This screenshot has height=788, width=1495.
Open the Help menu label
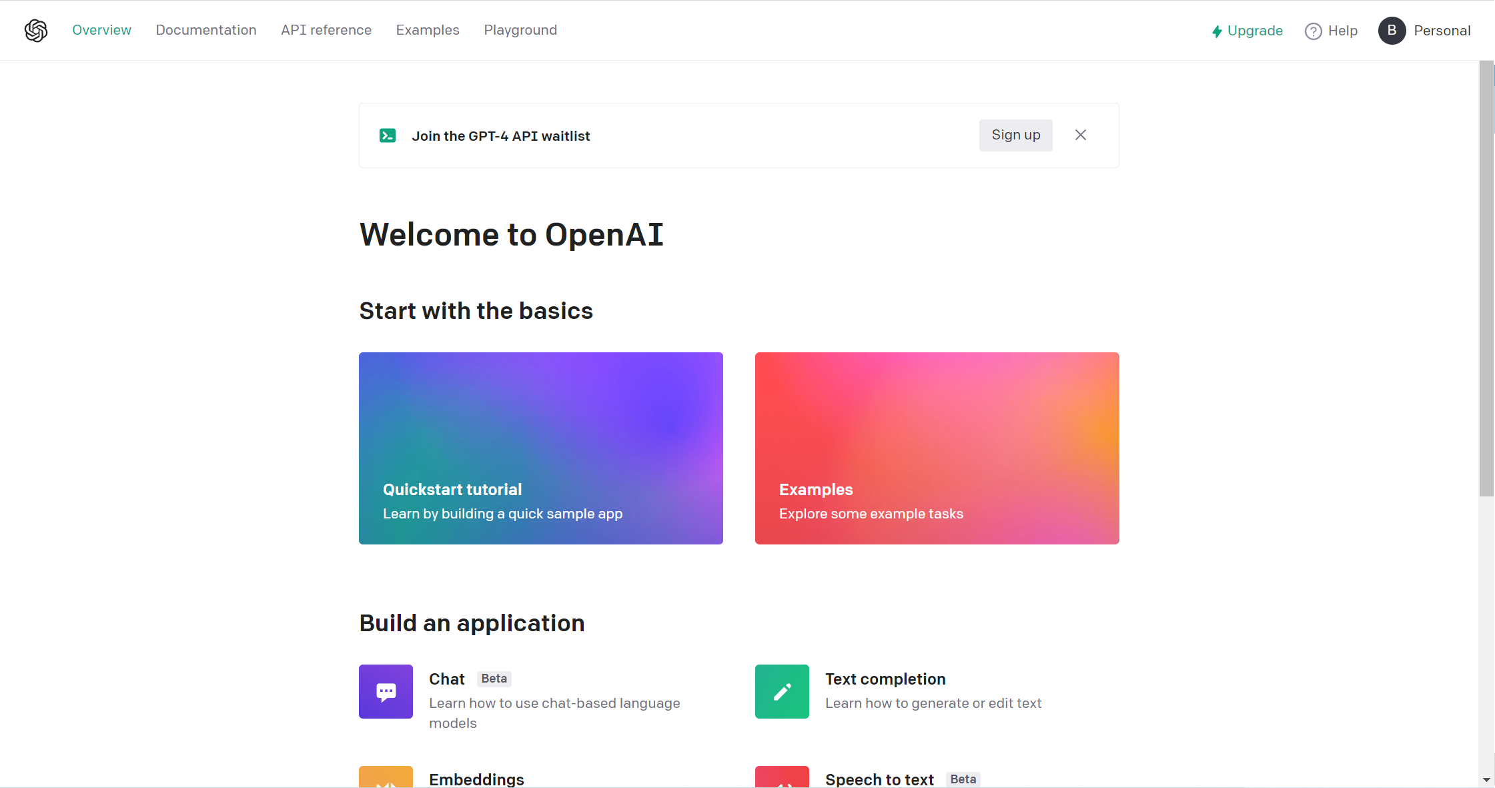point(1342,31)
